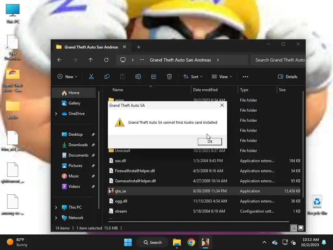The height and width of the screenshot is (250, 333).
Task: Click the PC monitor icon in address bar
Action: pyautogui.click(x=123, y=60)
